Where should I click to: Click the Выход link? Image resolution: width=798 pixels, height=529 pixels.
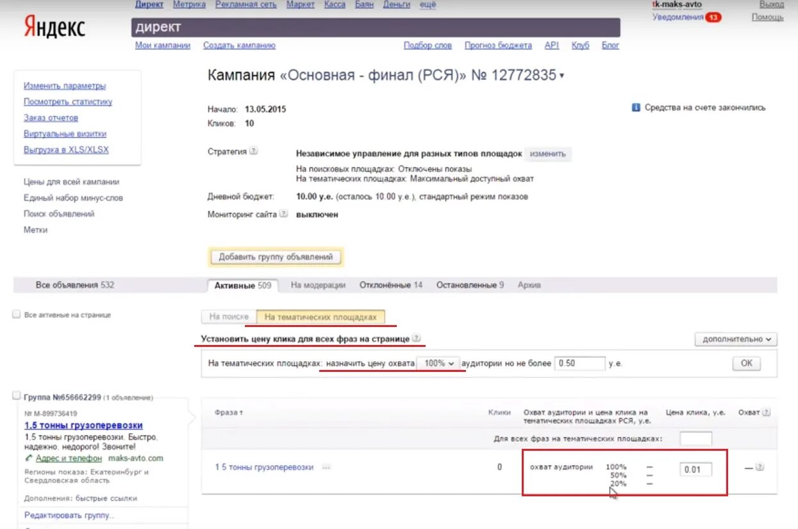point(771,4)
